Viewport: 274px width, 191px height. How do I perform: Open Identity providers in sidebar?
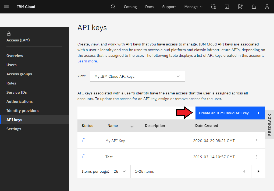point(23,111)
